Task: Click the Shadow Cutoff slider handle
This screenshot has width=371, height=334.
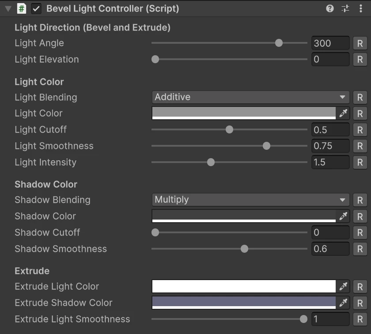Action: (155, 232)
